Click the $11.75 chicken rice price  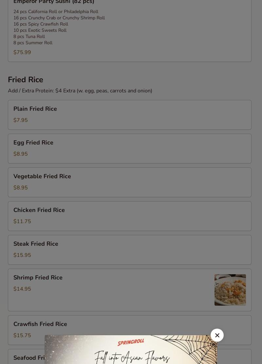click(22, 221)
